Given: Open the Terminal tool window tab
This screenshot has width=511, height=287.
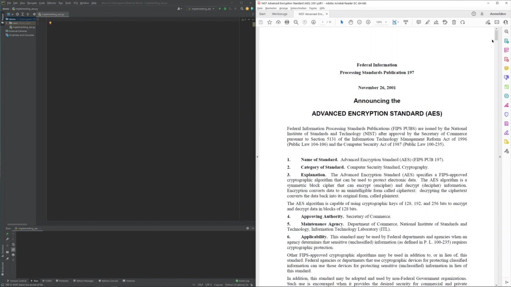Looking at the screenshot, I should coord(129,281).
